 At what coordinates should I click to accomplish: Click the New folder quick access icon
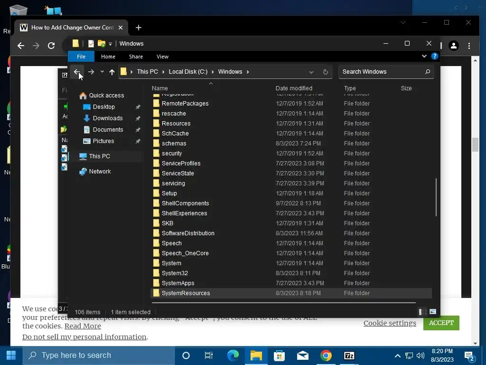pyautogui.click(x=102, y=44)
